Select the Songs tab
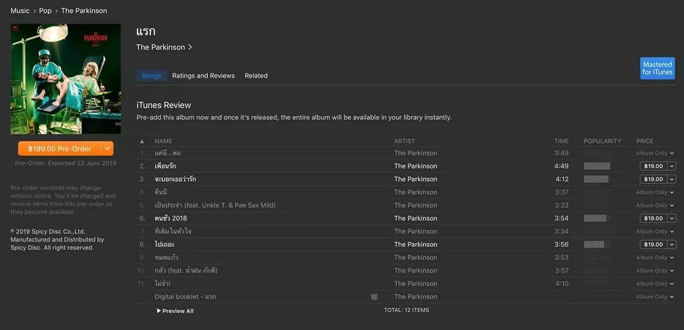Viewport: 684px width, 330px height. pos(152,75)
